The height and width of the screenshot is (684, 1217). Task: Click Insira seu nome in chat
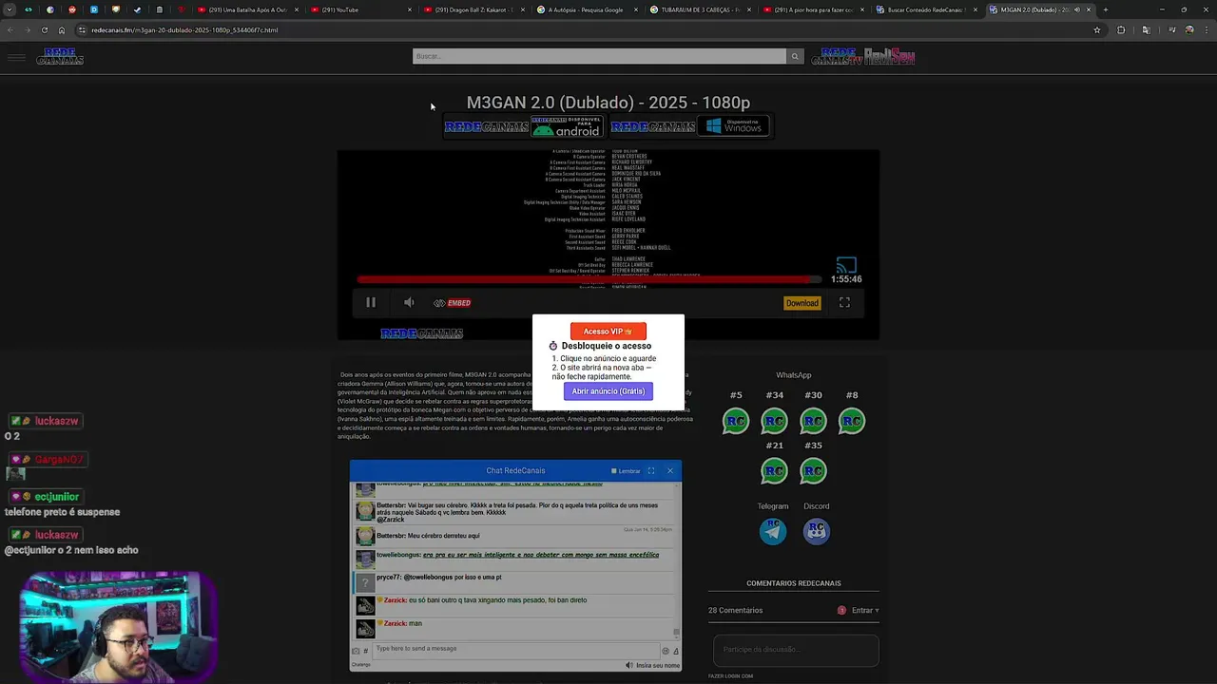pos(658,665)
